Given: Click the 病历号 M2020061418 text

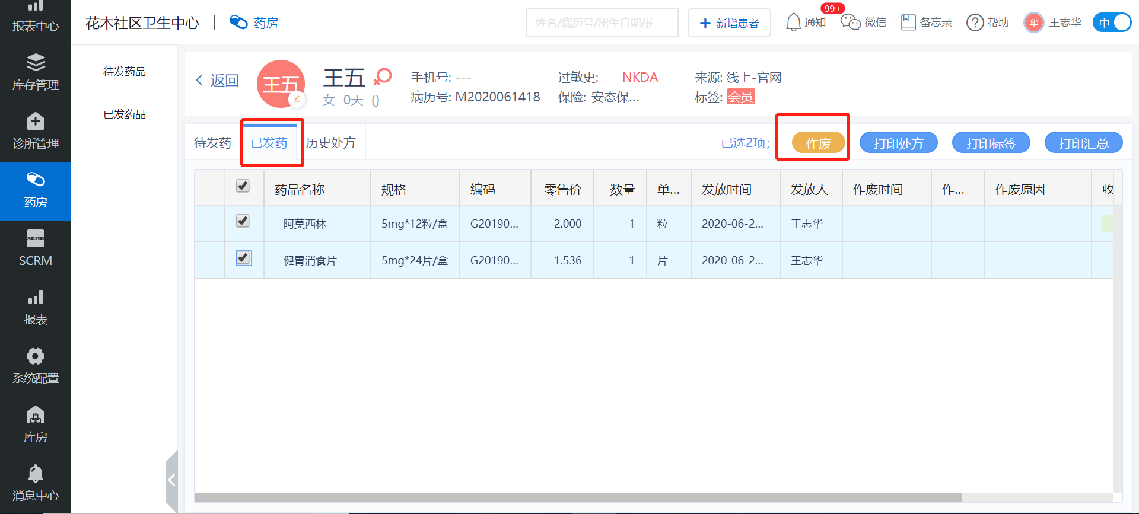Looking at the screenshot, I should coord(476,97).
